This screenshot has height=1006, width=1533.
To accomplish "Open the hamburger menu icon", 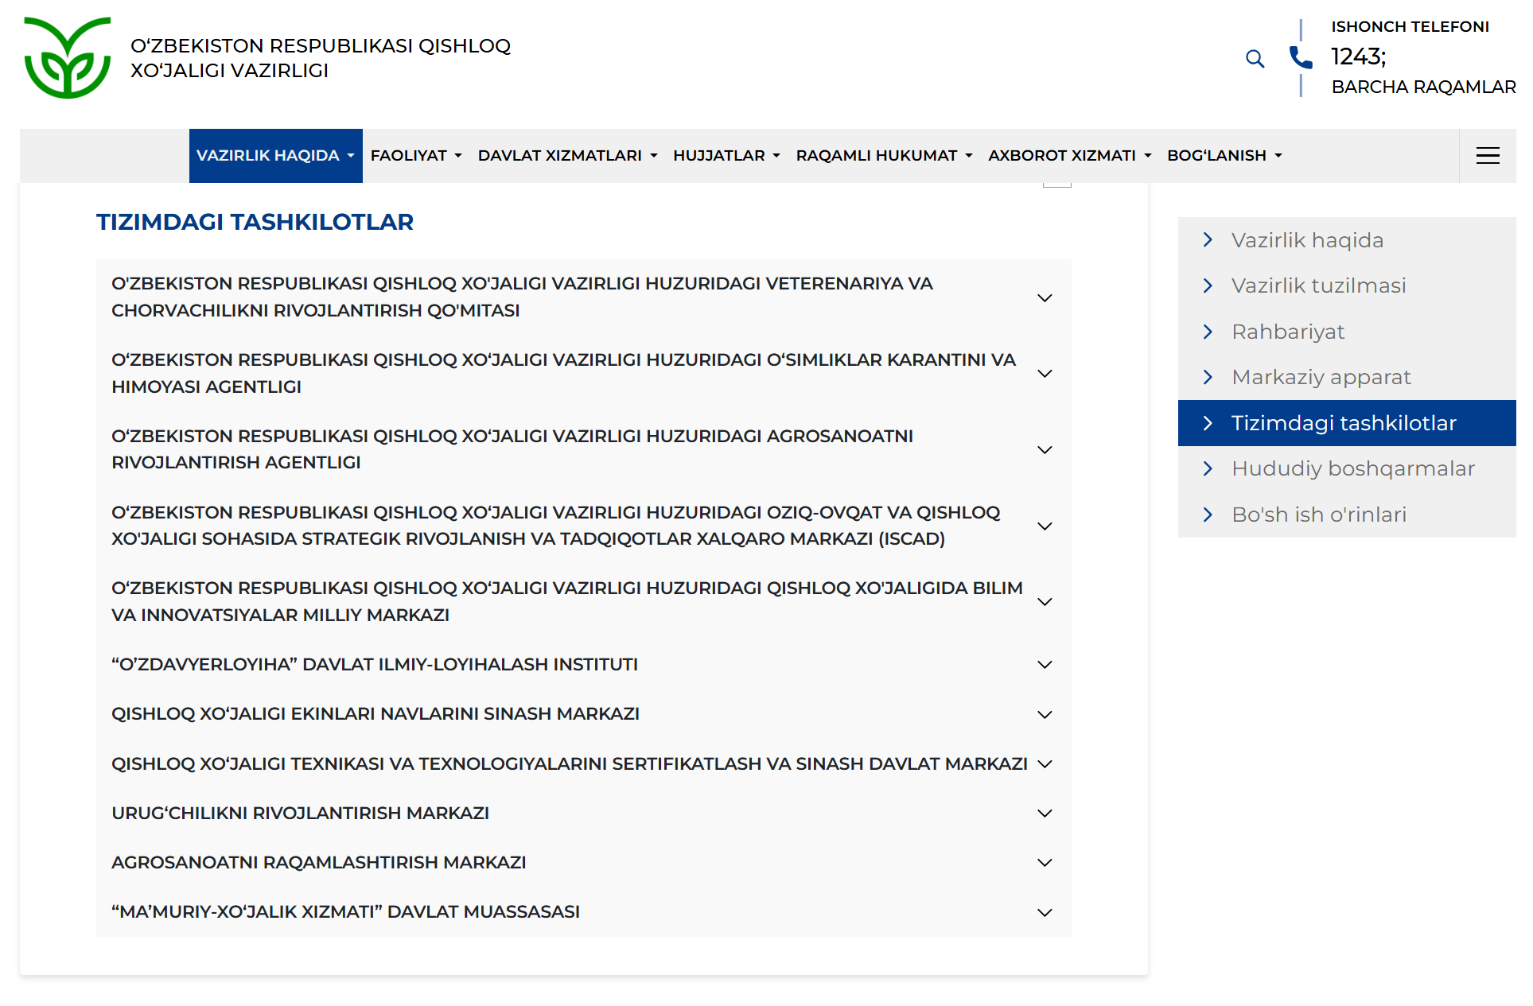I will point(1487,156).
